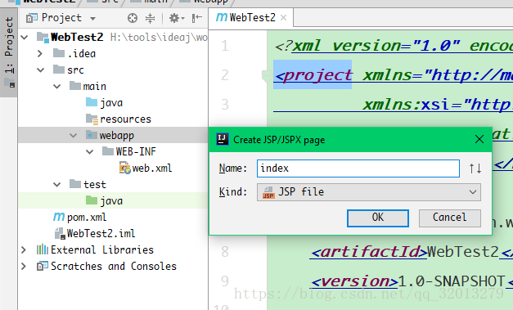
Task: Close the WebTest2 editor tab
Action: pyautogui.click(x=284, y=18)
